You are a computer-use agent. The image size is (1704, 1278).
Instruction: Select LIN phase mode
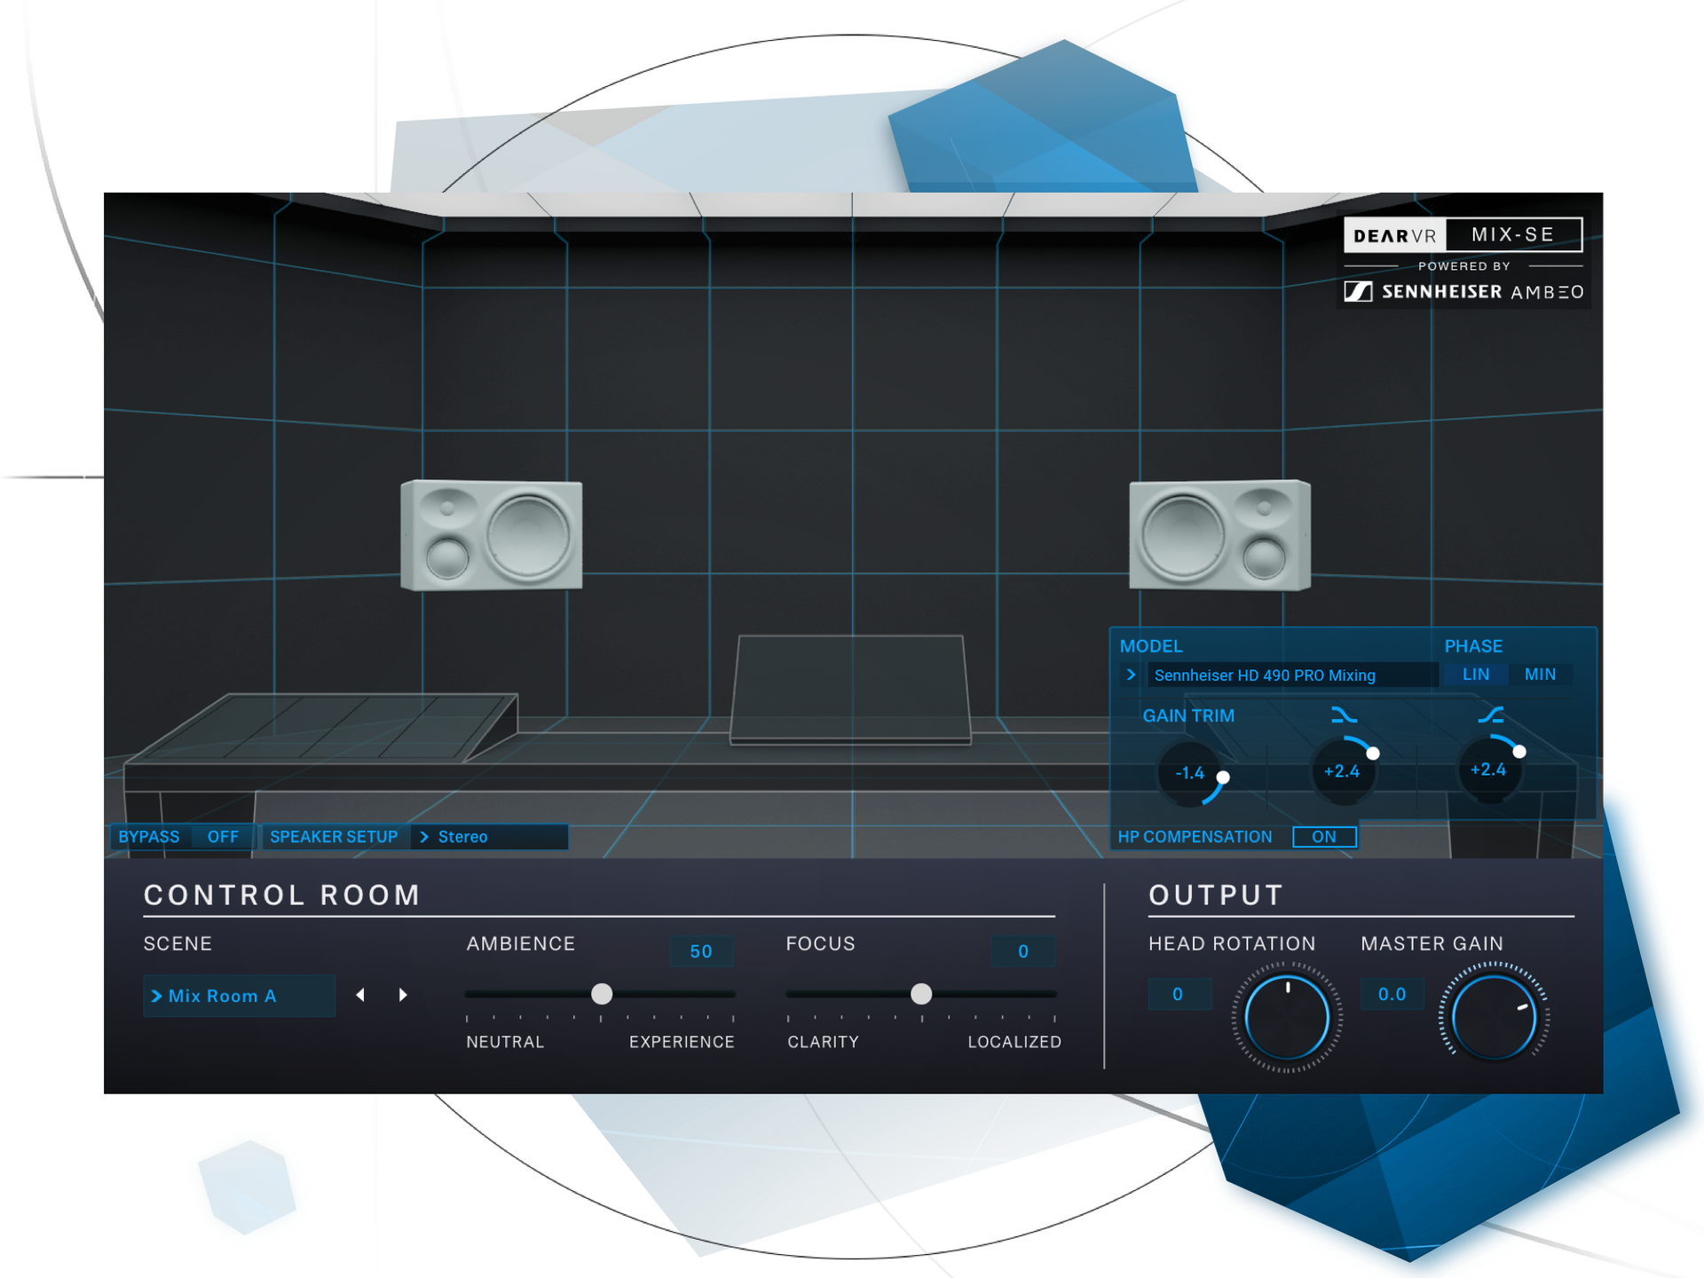pos(1475,674)
